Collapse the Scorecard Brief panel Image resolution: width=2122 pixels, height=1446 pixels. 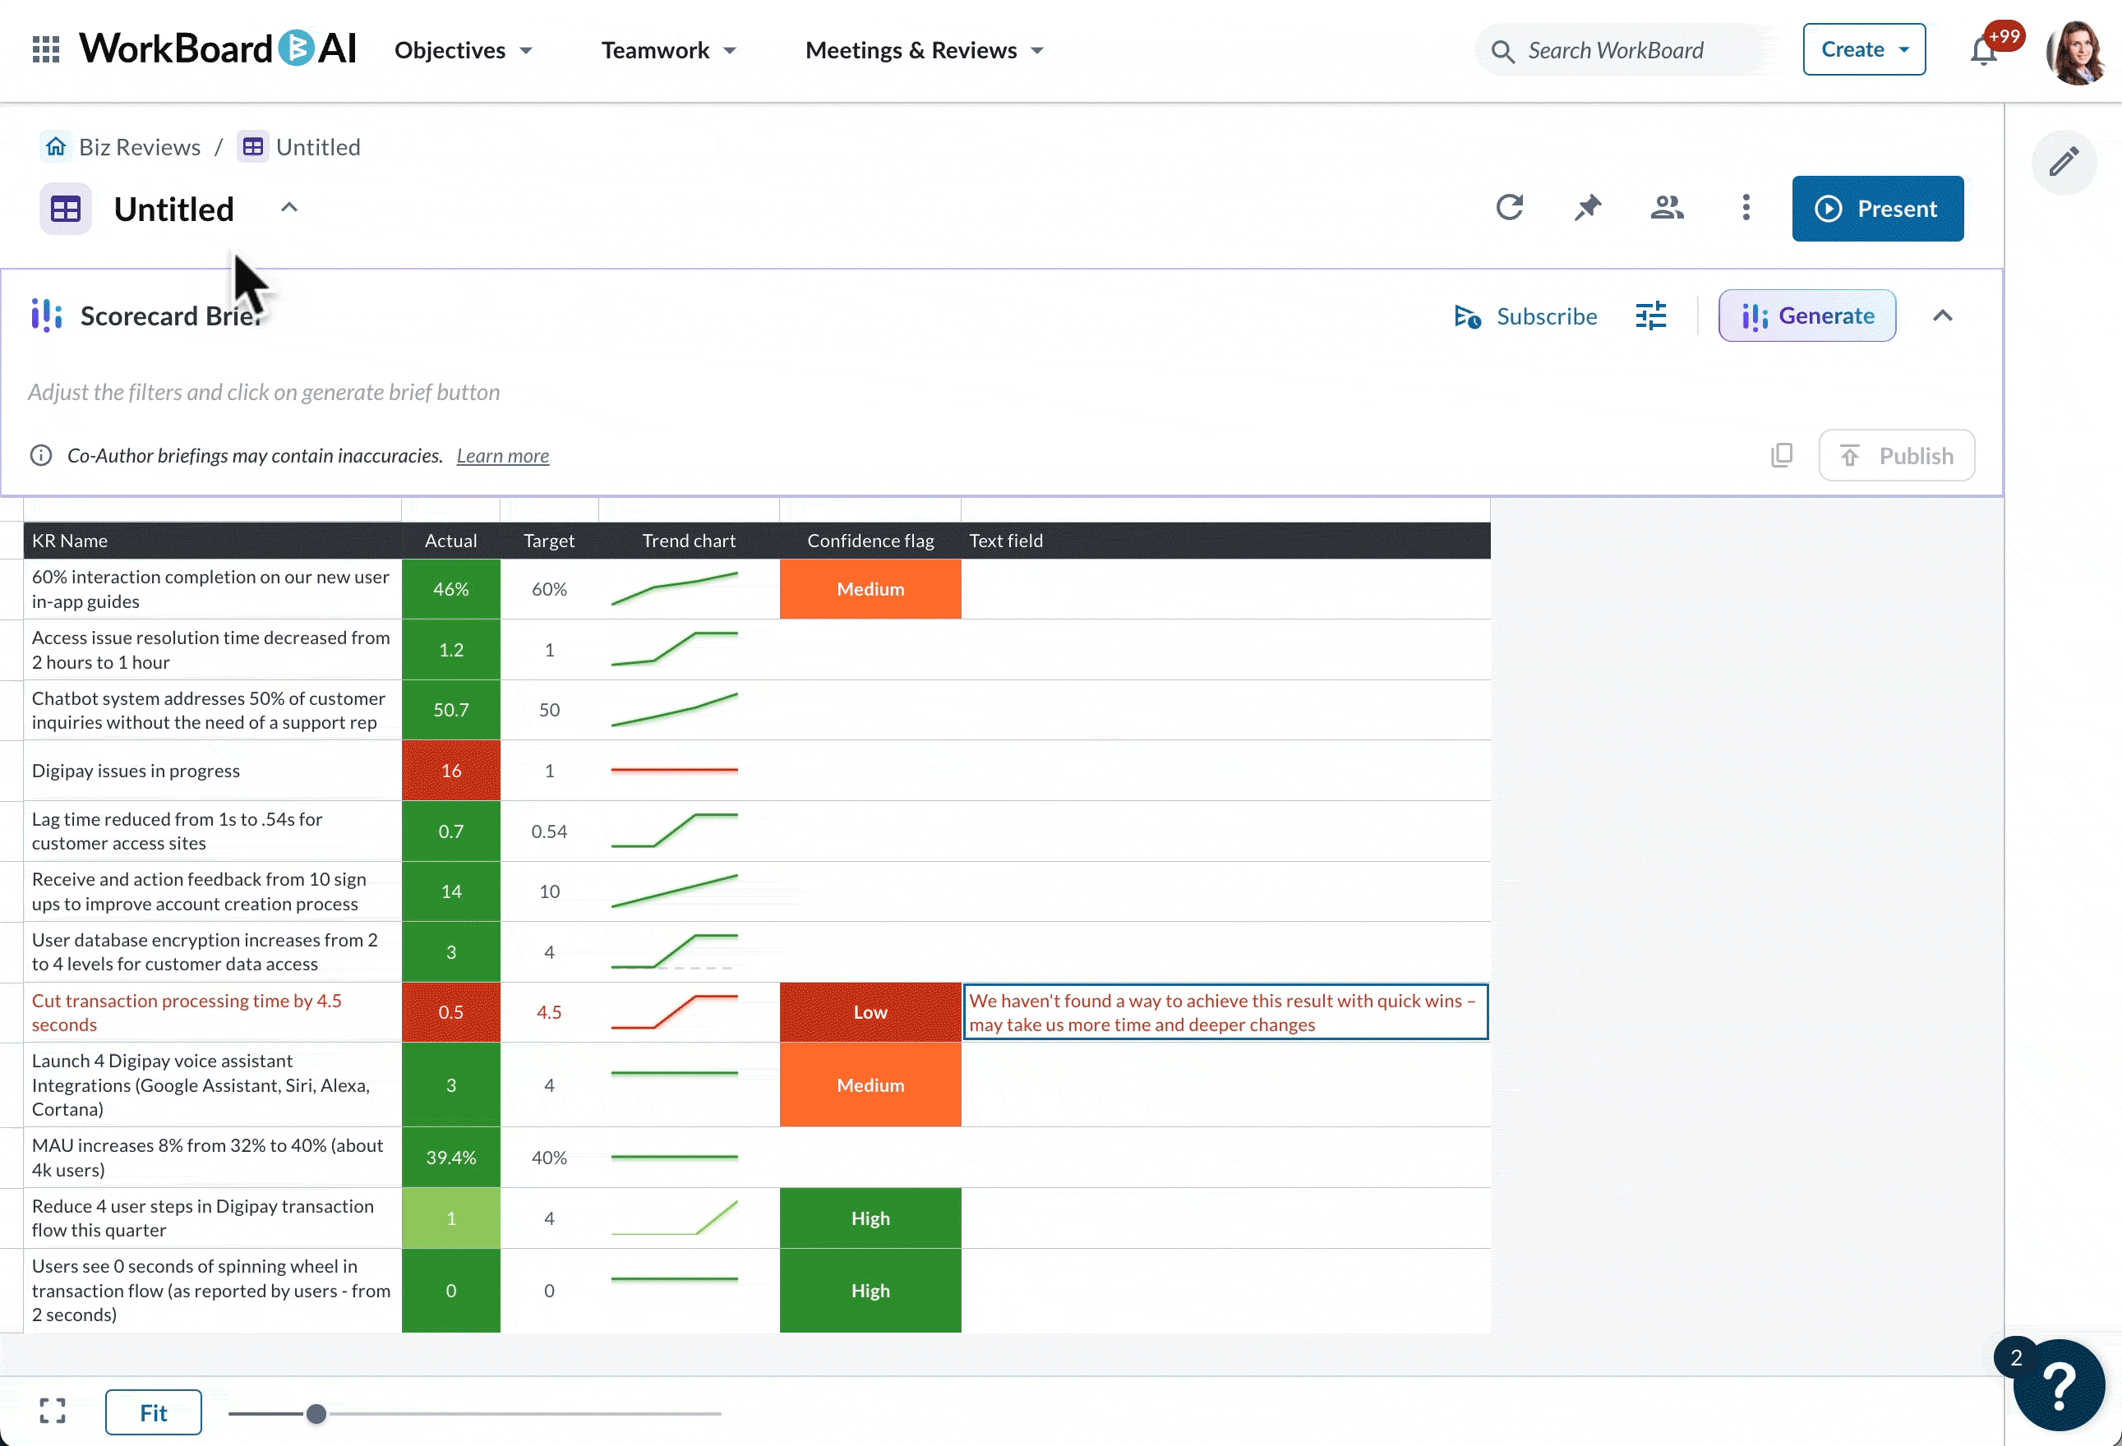pos(1943,315)
